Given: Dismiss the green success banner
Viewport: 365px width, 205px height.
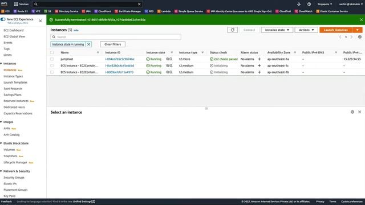Looking at the screenshot, I should click(x=361, y=20).
